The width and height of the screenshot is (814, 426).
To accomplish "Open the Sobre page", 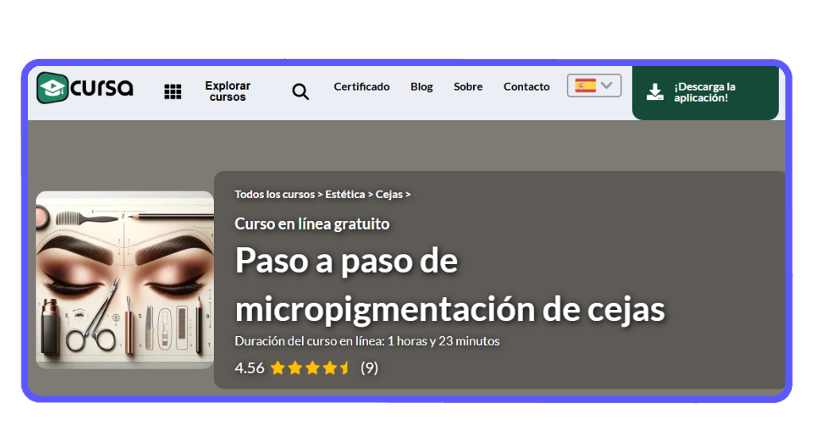I will click(x=467, y=87).
